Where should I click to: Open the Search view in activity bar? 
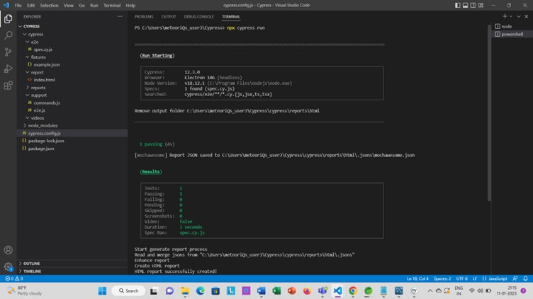9,35
